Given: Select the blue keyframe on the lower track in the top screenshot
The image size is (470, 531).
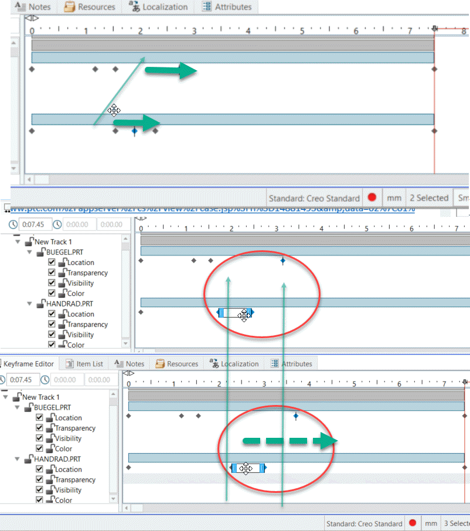Looking at the screenshot, I should [x=135, y=131].
